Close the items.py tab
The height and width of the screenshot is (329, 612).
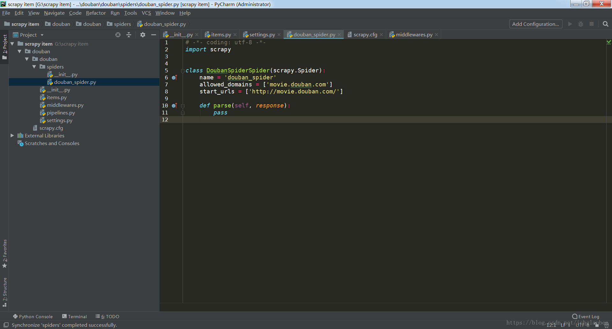click(235, 35)
